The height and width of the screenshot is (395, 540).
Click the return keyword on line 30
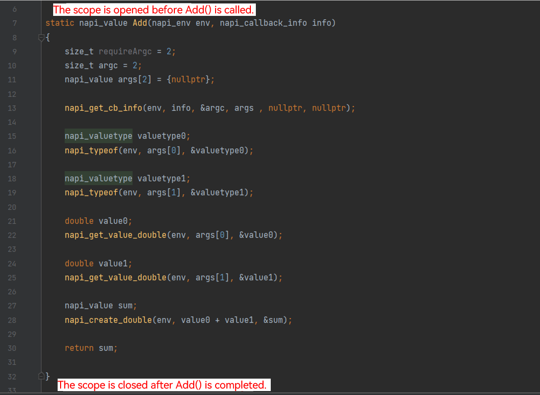pos(79,348)
